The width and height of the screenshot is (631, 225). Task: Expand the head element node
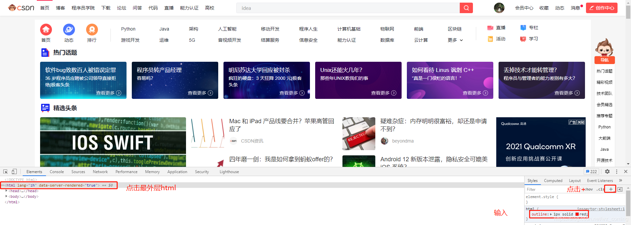point(6,191)
